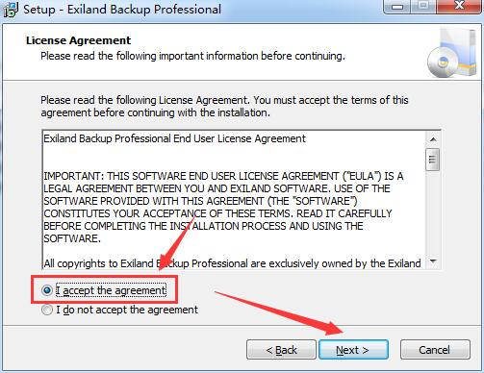Click the 'License Agreement' heading
This screenshot has height=373, width=484.
[x=79, y=40]
